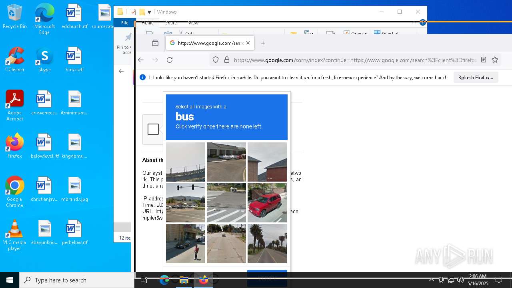Open Adobe Acrobat desktop shortcut
This screenshot has width=512, height=288.
(15, 106)
